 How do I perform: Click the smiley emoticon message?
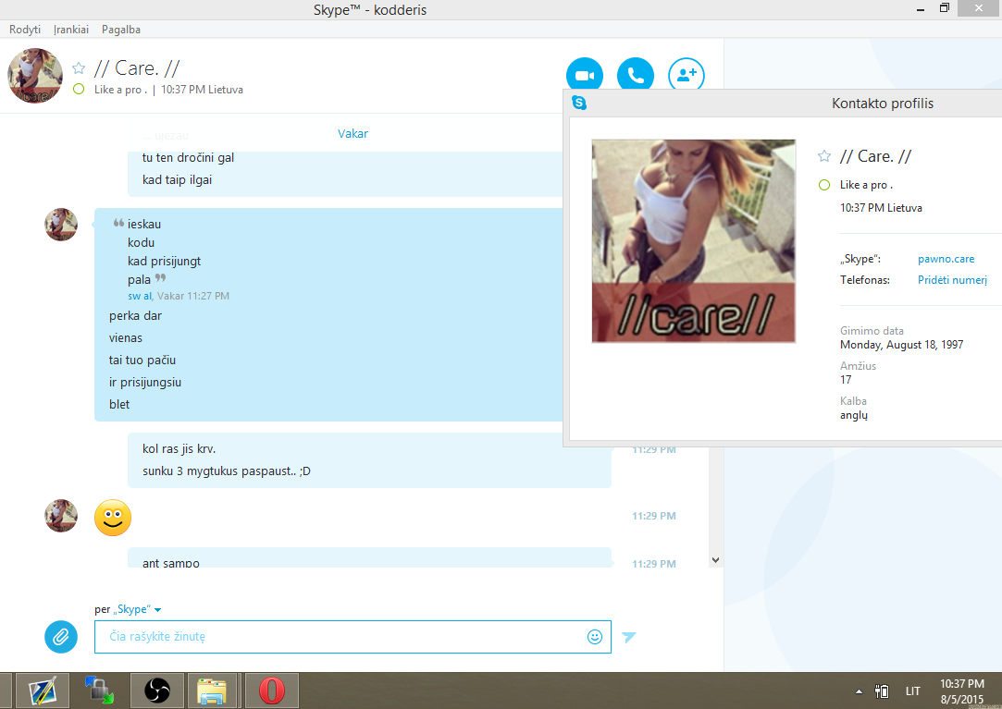pos(113,518)
